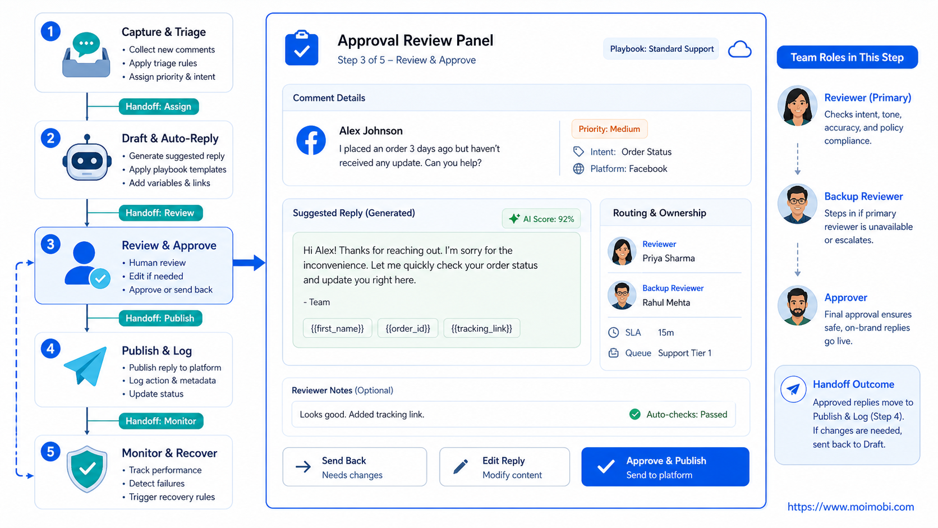Click the Handoff: Monitor tag
This screenshot has width=938, height=528.
pyautogui.click(x=161, y=421)
